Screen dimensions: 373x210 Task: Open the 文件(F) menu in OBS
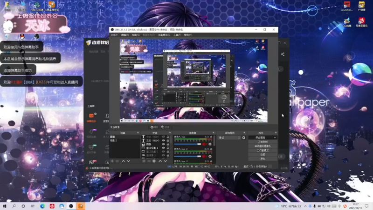click(114, 35)
